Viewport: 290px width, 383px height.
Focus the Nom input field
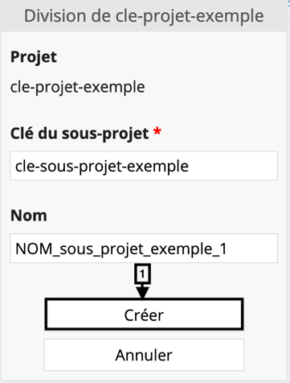click(x=144, y=248)
